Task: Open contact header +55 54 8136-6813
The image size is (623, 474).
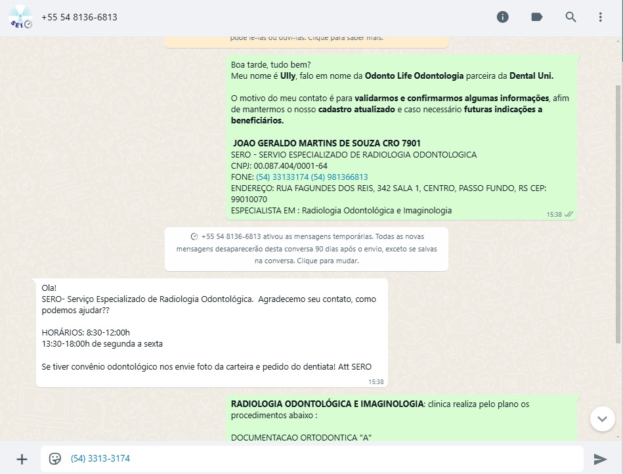Action: (x=79, y=17)
